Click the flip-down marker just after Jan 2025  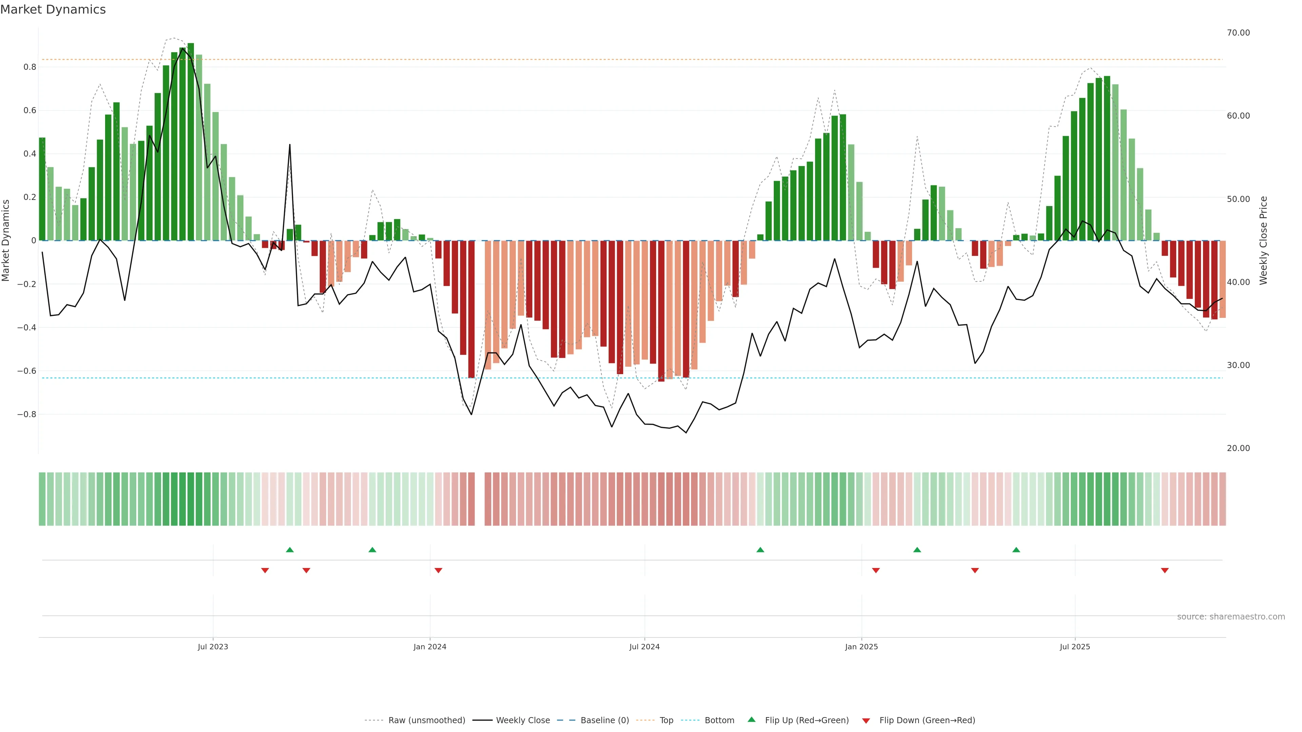(x=876, y=570)
